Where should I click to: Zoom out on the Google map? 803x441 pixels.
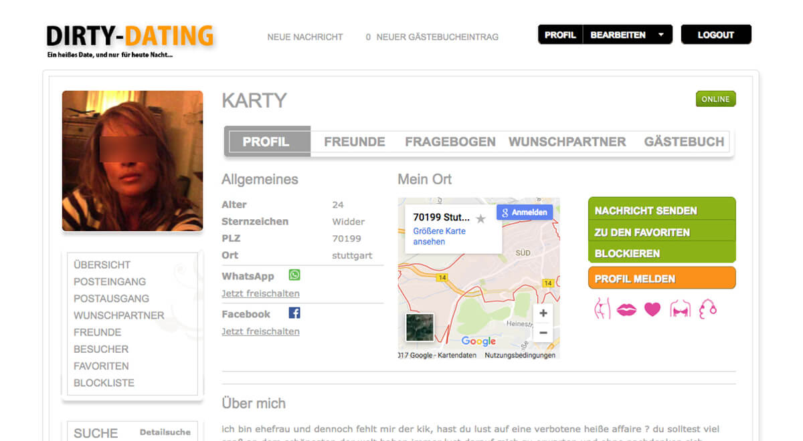543,332
